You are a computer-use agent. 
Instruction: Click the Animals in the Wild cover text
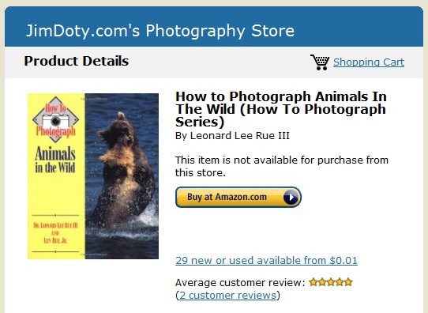55,160
